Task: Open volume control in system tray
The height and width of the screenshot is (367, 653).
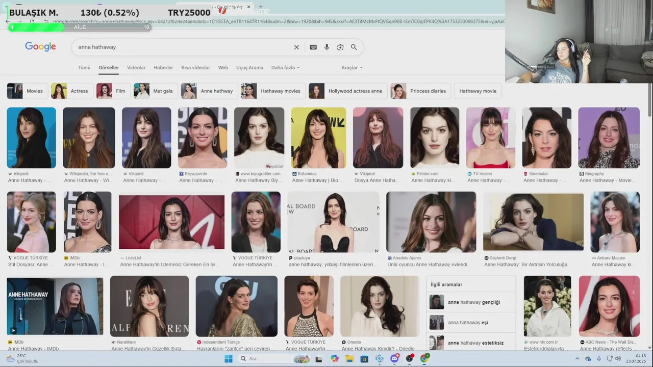Action: 618,359
